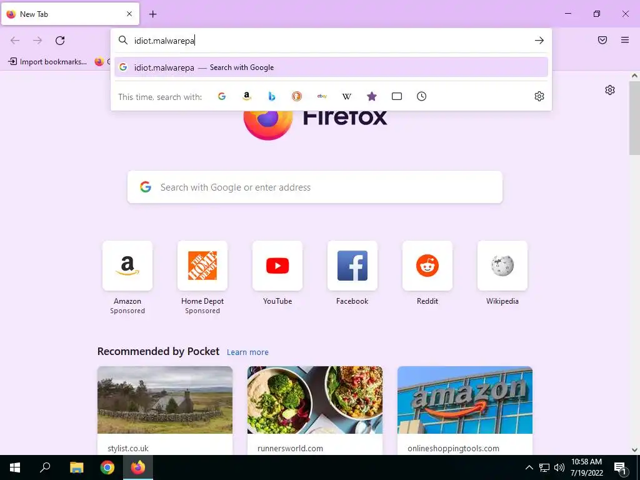The height and width of the screenshot is (480, 640).
Task: Click the scrollbar up arrow
Action: coord(634,76)
